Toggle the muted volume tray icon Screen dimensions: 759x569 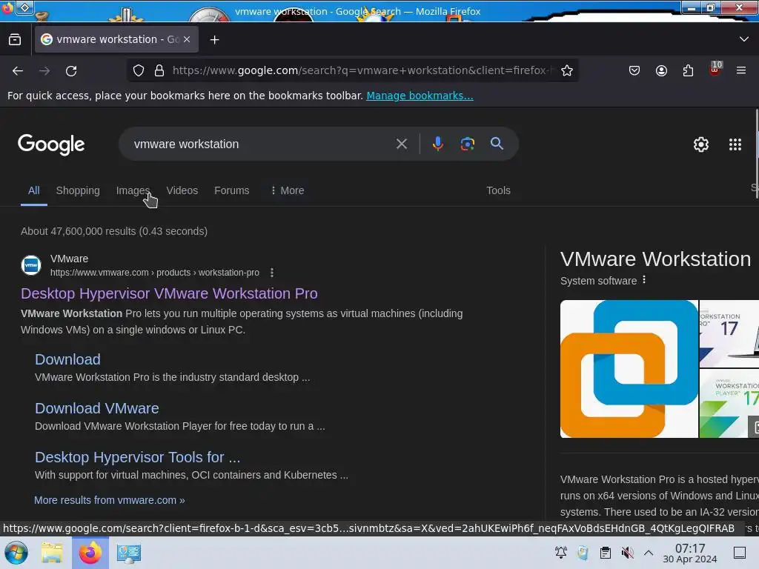pyautogui.click(x=627, y=553)
